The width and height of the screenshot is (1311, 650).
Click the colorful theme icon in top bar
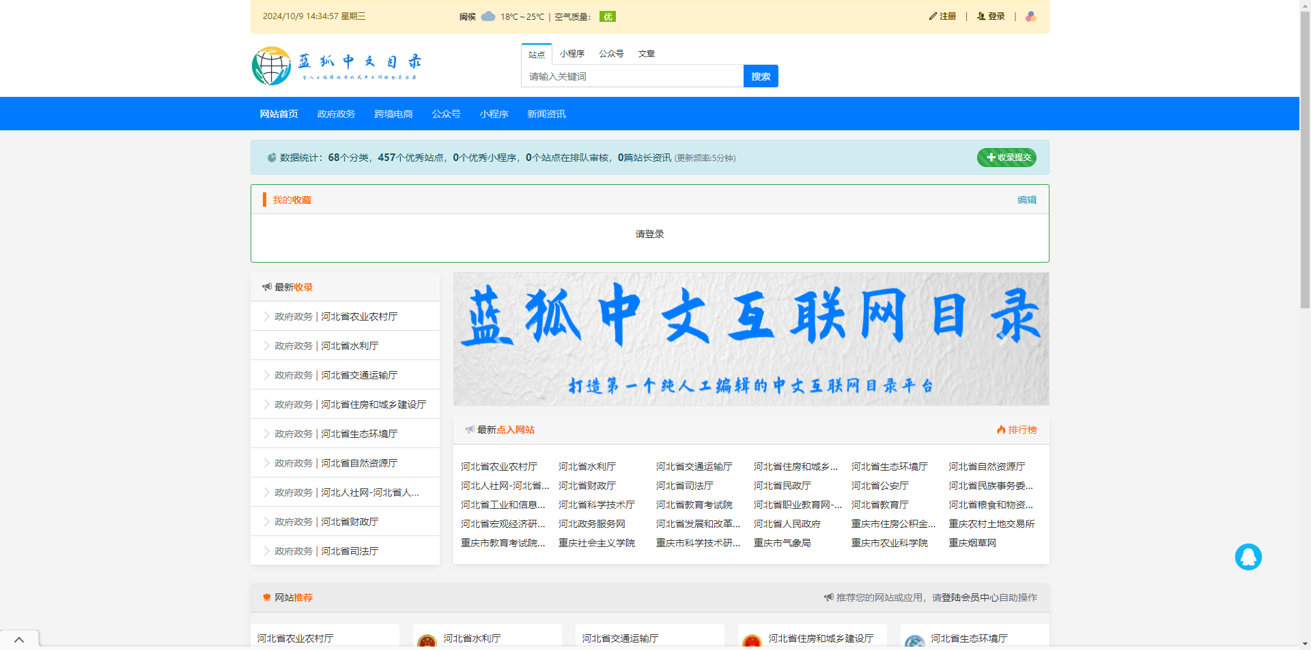tap(1030, 16)
